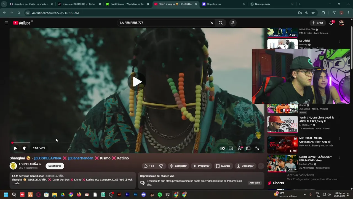Switch to the Nueva pestaña tab
353x199 pixels.
point(272,4)
